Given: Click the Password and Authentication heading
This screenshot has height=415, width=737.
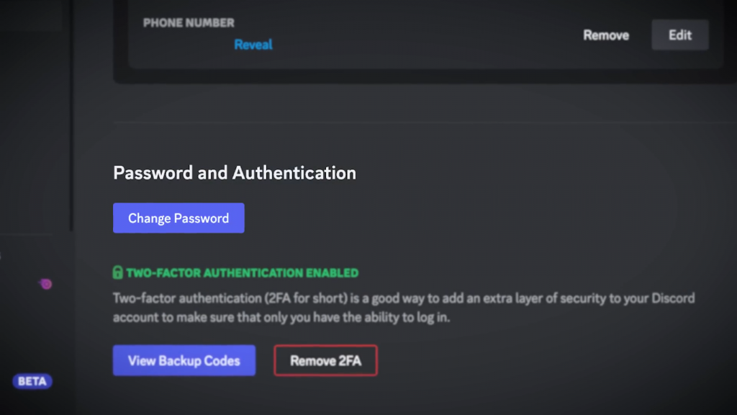Looking at the screenshot, I should tap(235, 173).
